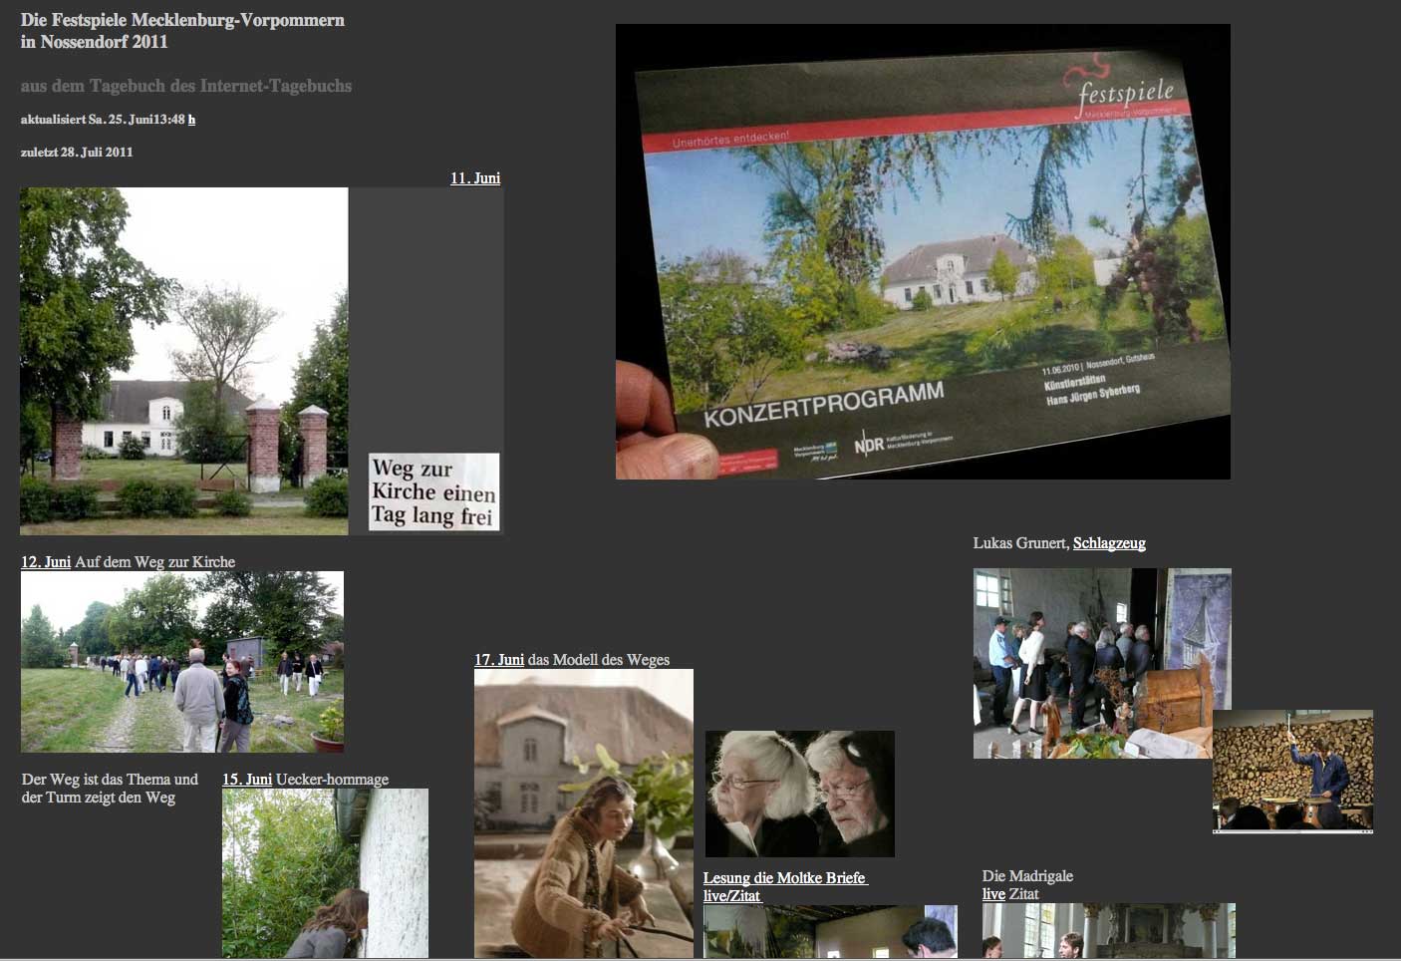Open the photo of people walking the path

tap(182, 661)
